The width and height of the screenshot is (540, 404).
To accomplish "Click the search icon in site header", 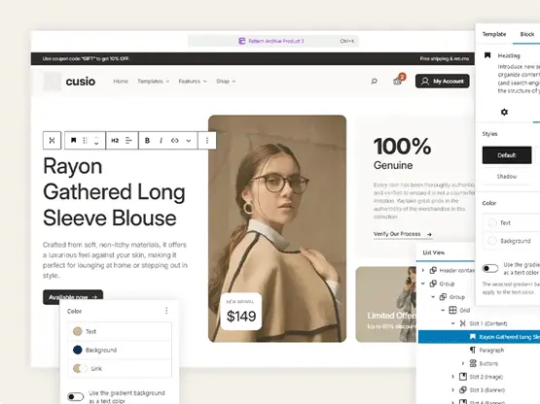I will pos(374,82).
